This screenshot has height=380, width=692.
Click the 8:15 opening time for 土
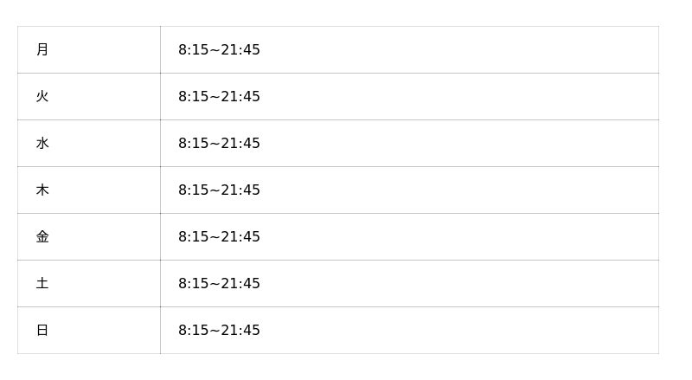pos(193,284)
